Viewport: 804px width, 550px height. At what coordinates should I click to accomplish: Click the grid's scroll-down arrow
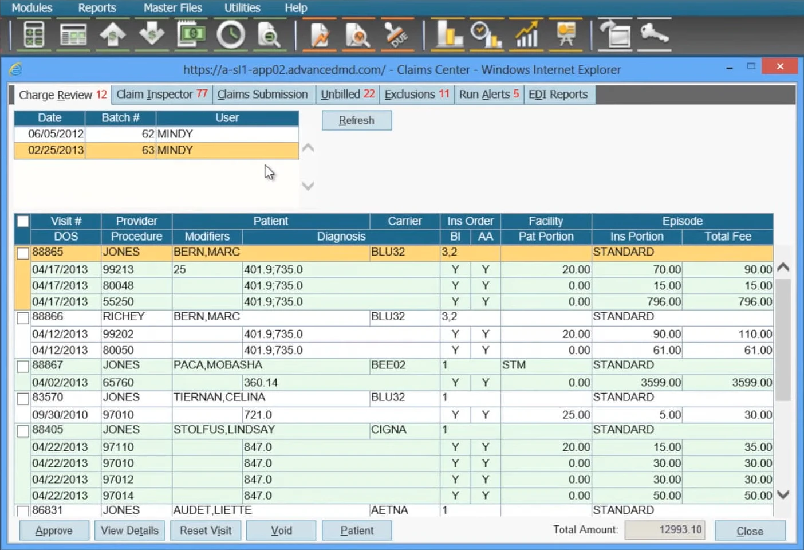783,494
